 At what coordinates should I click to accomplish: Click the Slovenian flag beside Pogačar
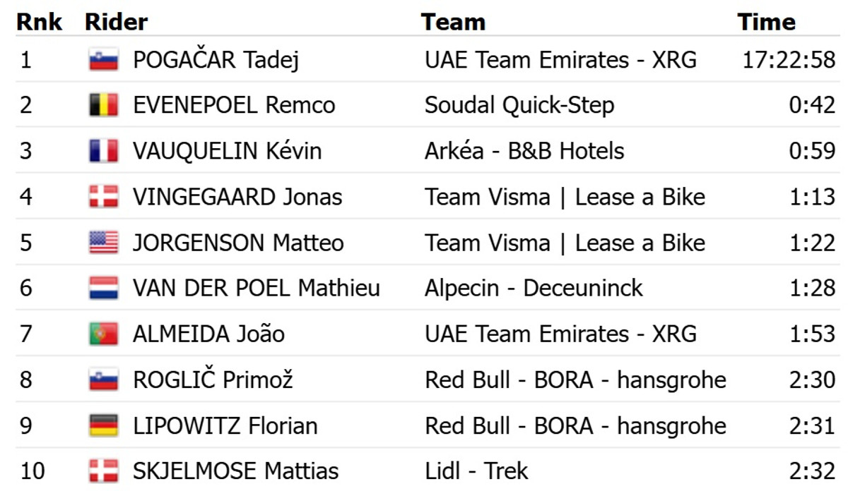click(x=103, y=61)
